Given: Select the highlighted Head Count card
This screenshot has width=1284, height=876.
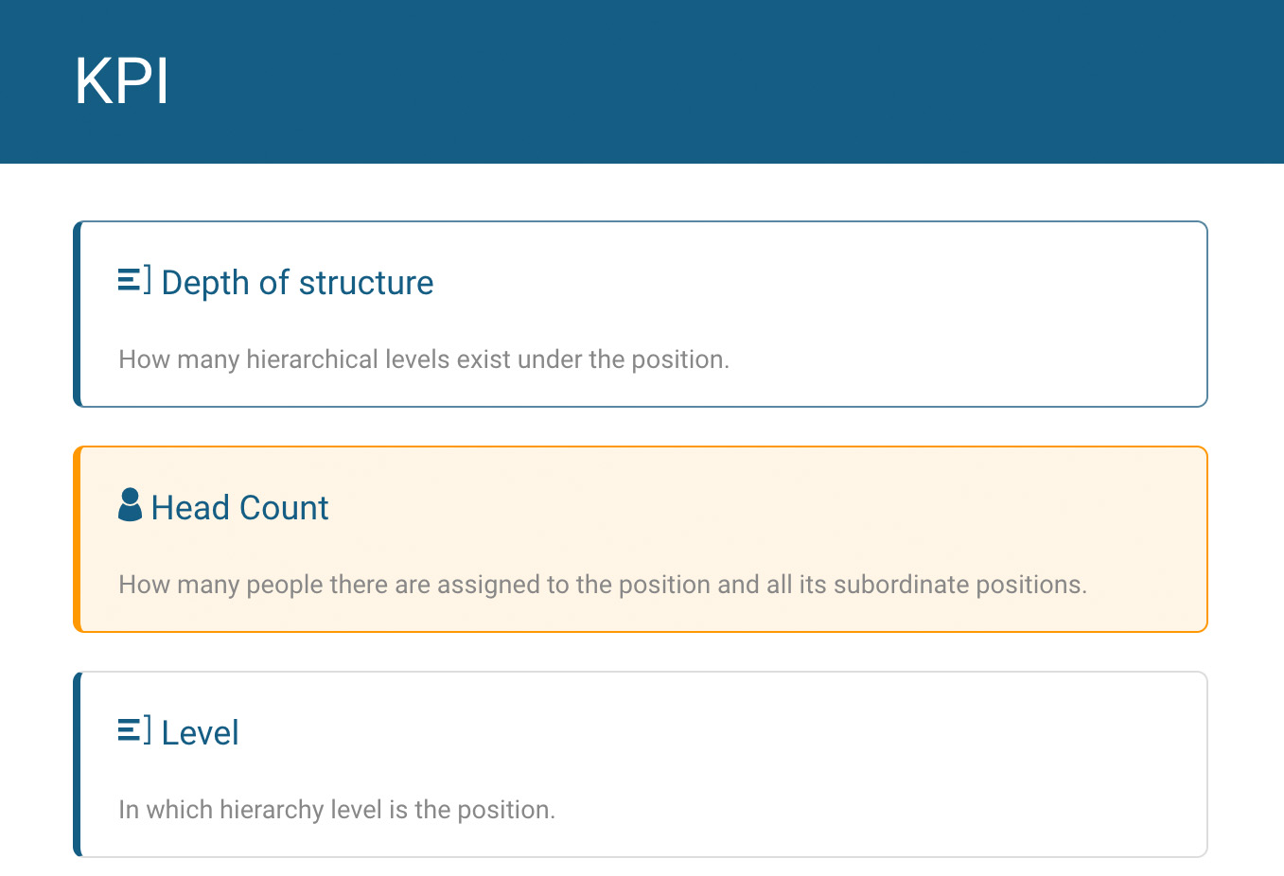Looking at the screenshot, I should coord(641,539).
